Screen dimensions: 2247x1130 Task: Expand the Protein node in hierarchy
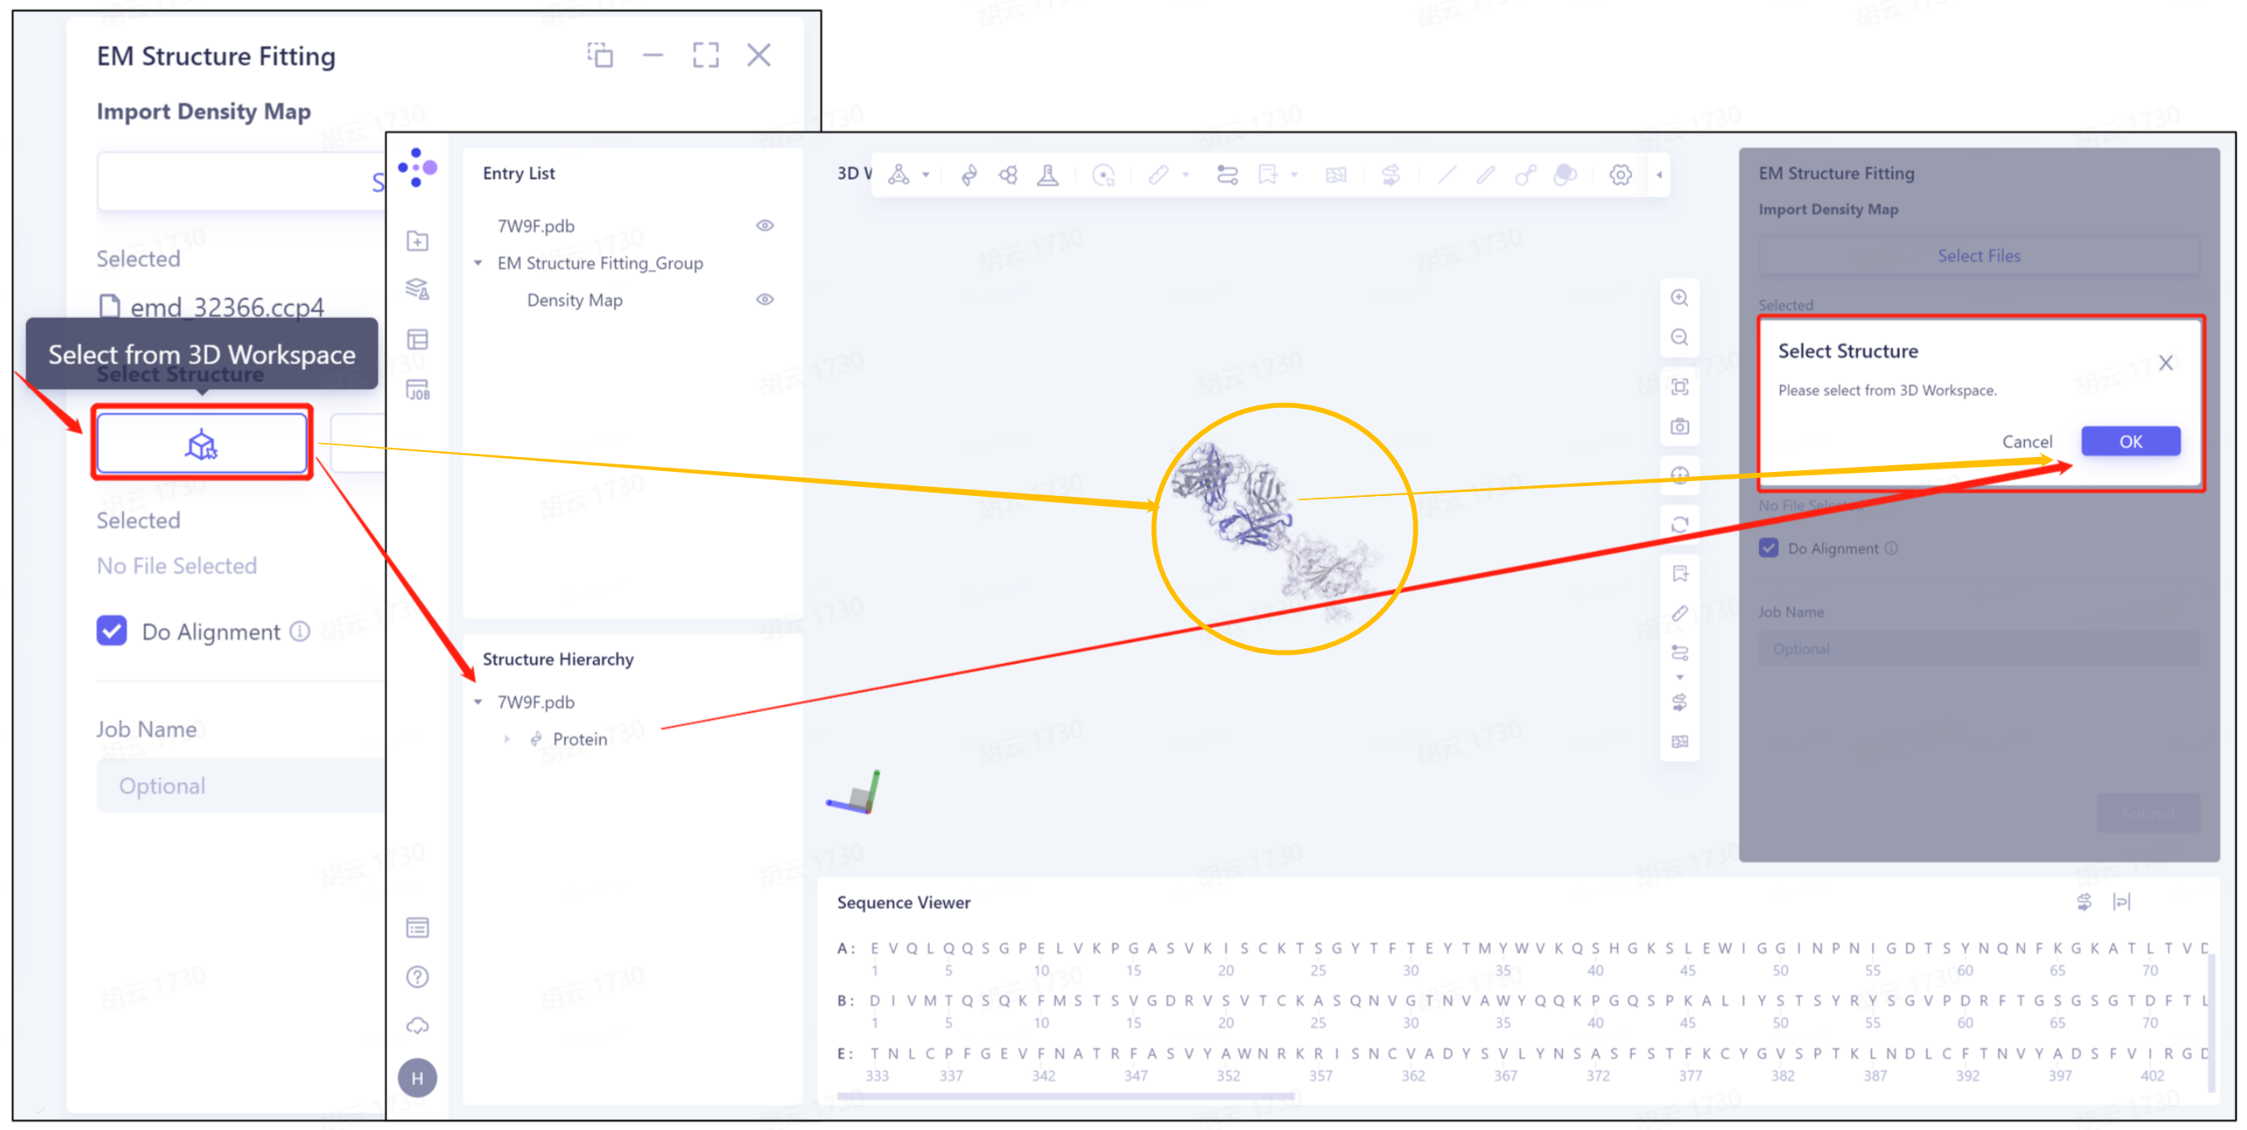pyautogui.click(x=507, y=739)
